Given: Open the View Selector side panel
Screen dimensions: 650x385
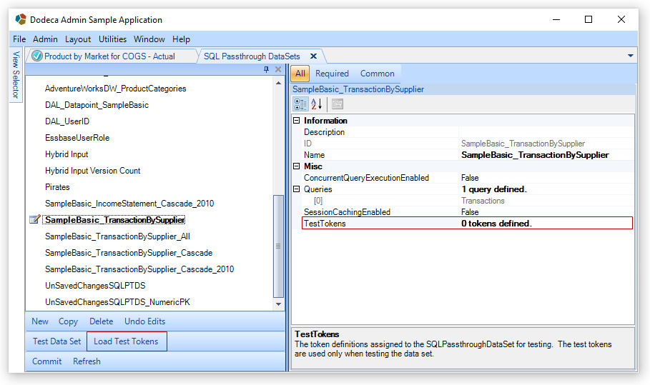Looking at the screenshot, I should [x=16, y=75].
